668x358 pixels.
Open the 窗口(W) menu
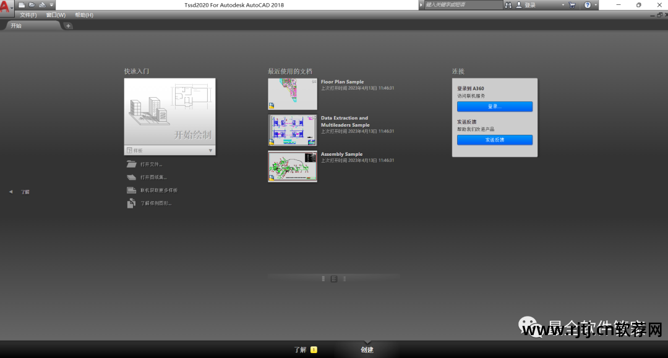56,15
